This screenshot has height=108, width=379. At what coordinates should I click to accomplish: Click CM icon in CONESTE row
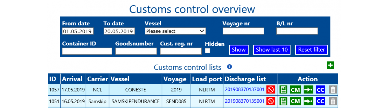coord(295,89)
